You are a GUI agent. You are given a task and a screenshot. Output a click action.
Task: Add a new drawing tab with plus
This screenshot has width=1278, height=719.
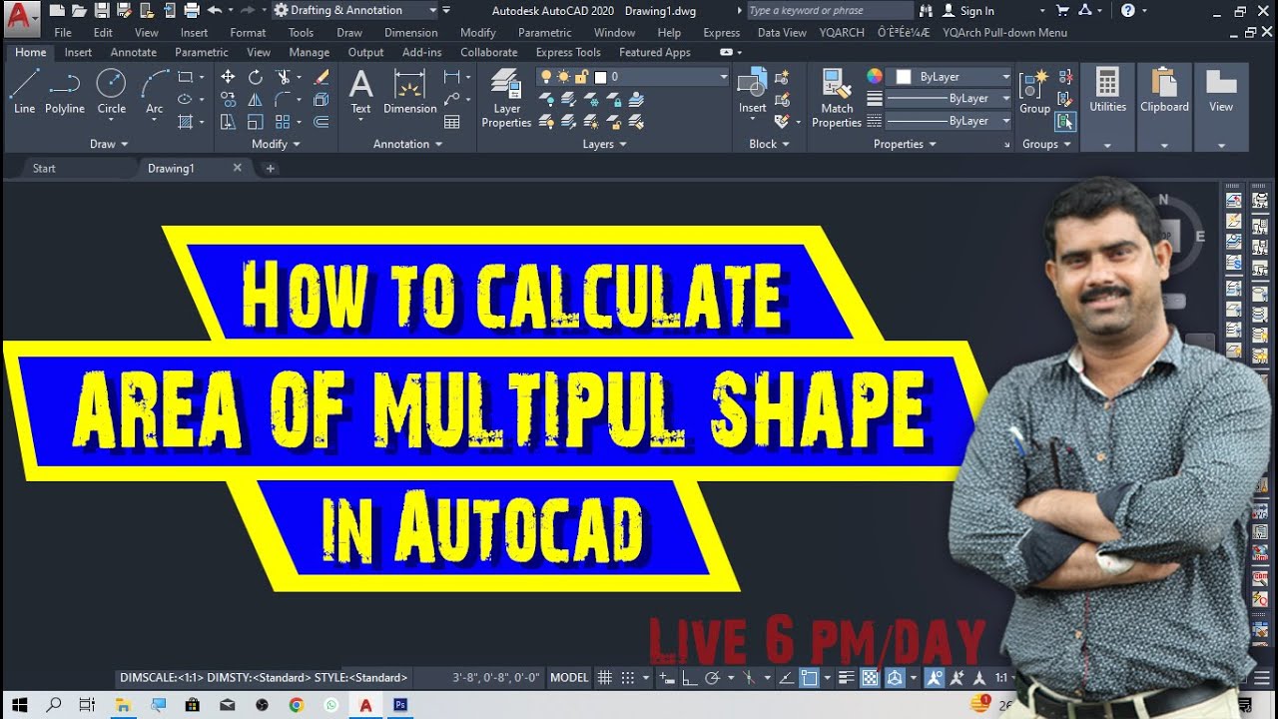pos(270,168)
